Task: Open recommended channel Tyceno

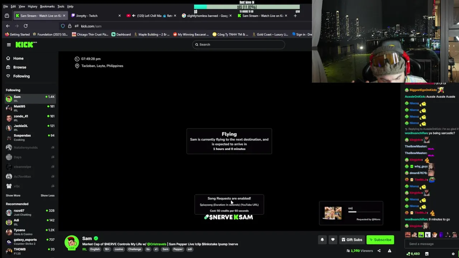Action: click(30, 232)
